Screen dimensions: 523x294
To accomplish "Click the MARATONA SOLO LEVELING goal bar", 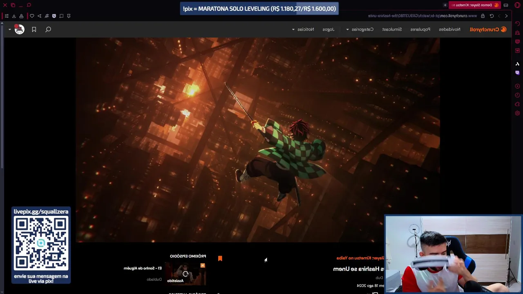I will tap(259, 9).
